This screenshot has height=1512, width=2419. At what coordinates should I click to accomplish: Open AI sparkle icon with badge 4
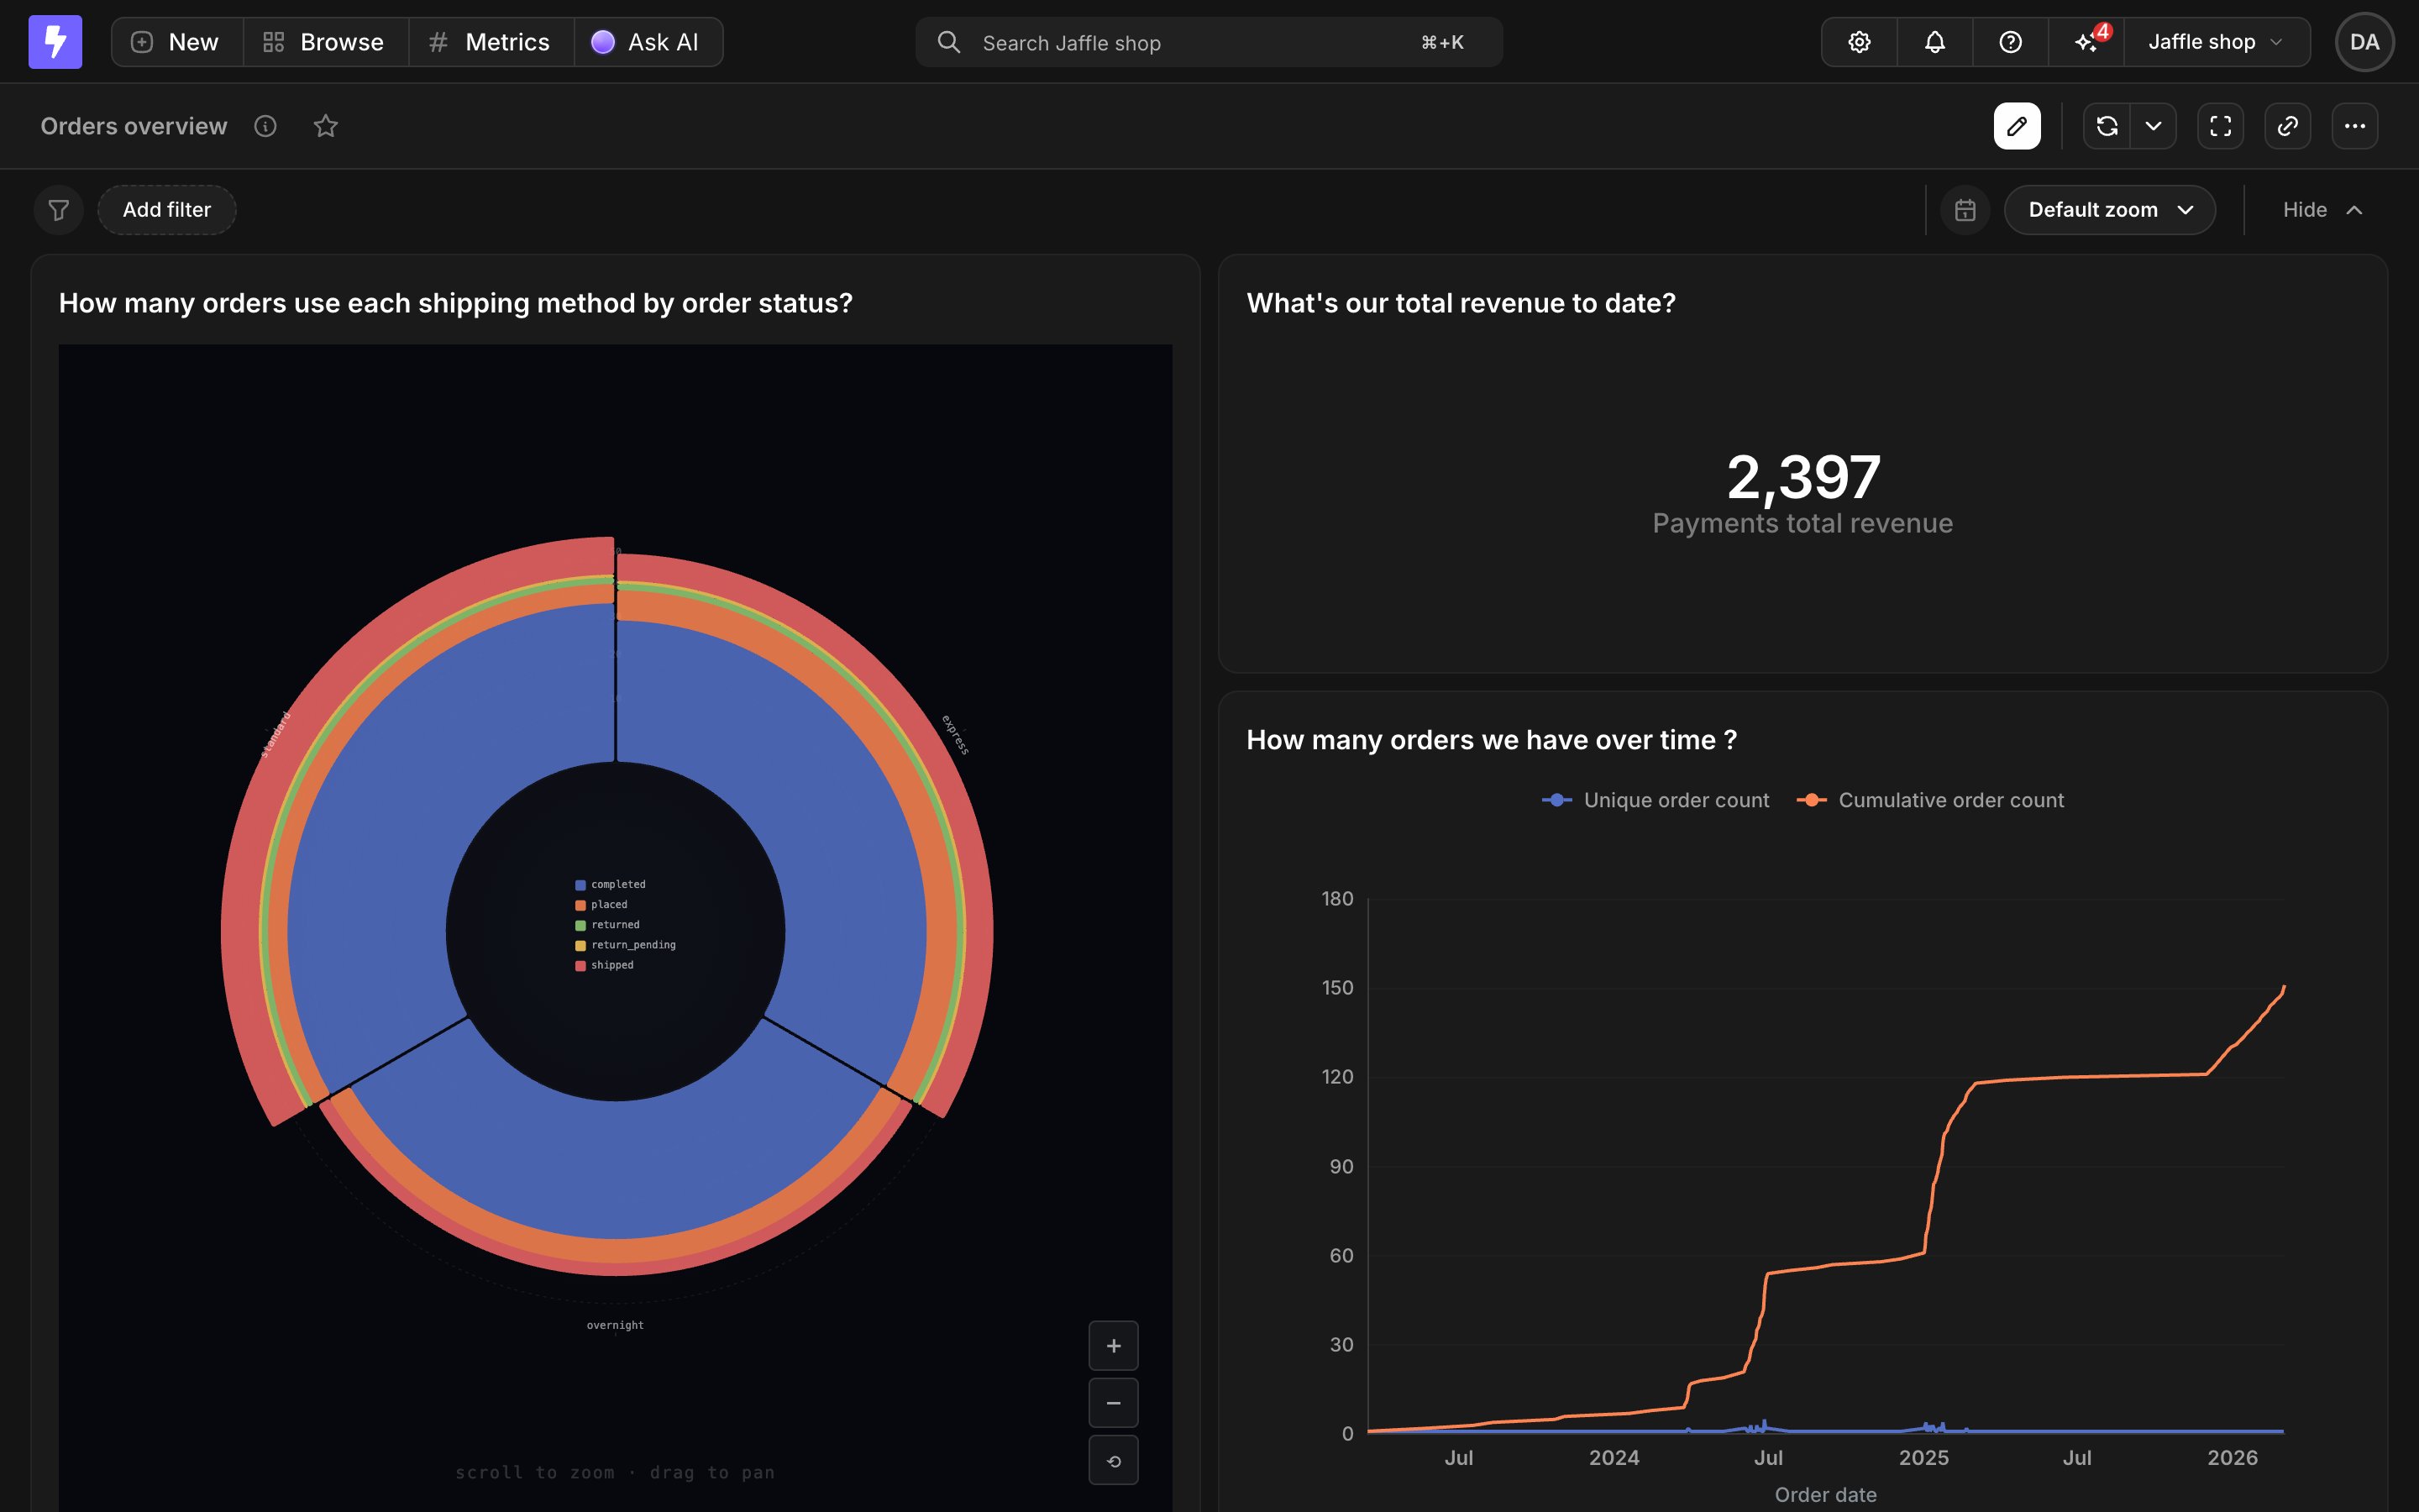[x=2086, y=42]
